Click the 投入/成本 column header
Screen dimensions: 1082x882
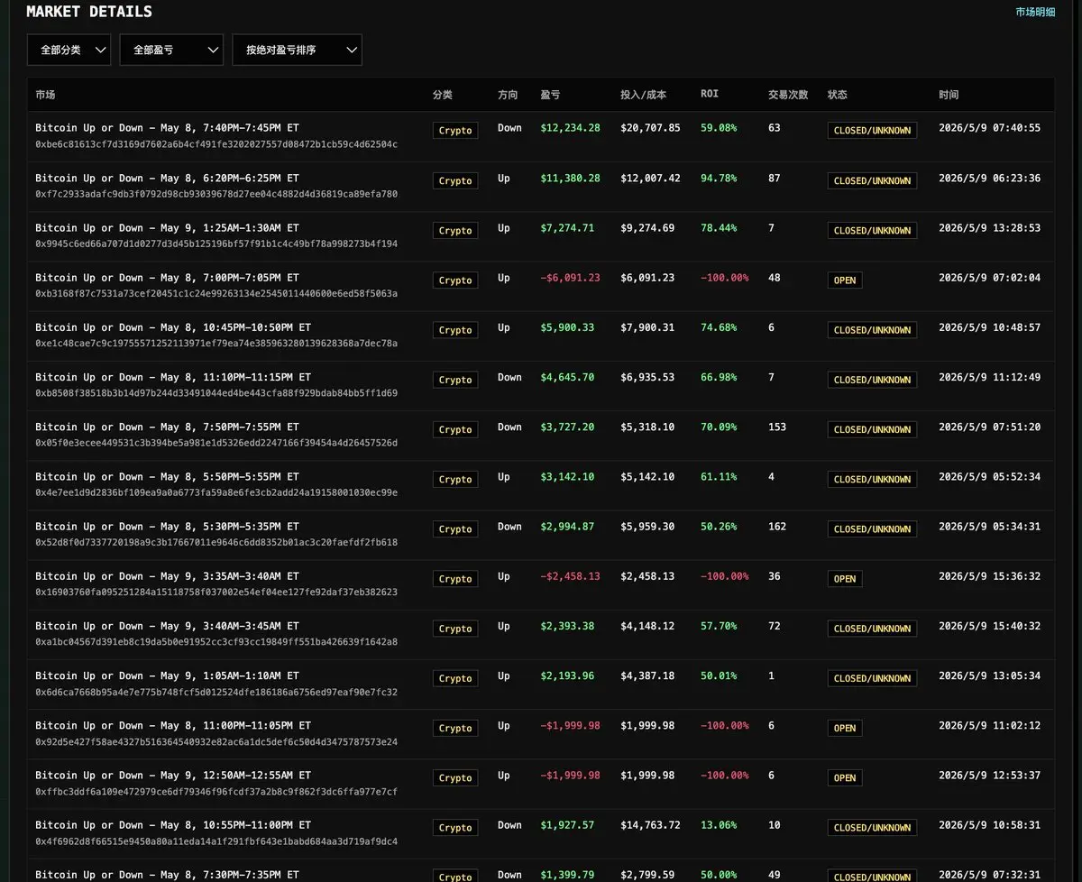pos(643,95)
